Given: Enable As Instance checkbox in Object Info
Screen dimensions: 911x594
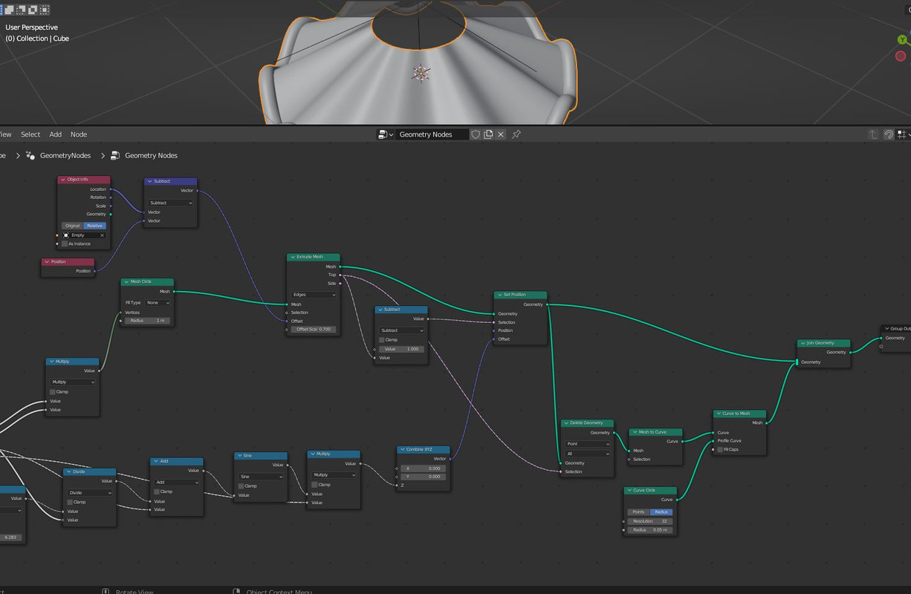Looking at the screenshot, I should (65, 244).
